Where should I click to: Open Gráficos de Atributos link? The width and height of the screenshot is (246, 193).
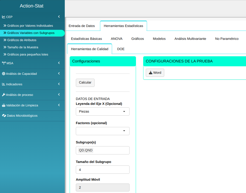(22, 40)
